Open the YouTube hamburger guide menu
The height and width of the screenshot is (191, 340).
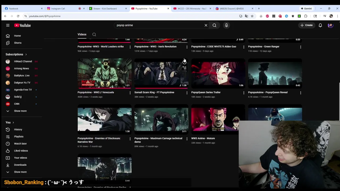(x=8, y=25)
